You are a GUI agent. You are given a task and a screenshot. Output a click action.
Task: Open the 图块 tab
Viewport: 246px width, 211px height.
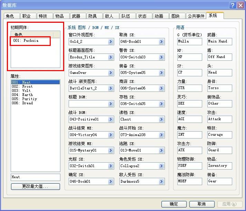(177, 16)
